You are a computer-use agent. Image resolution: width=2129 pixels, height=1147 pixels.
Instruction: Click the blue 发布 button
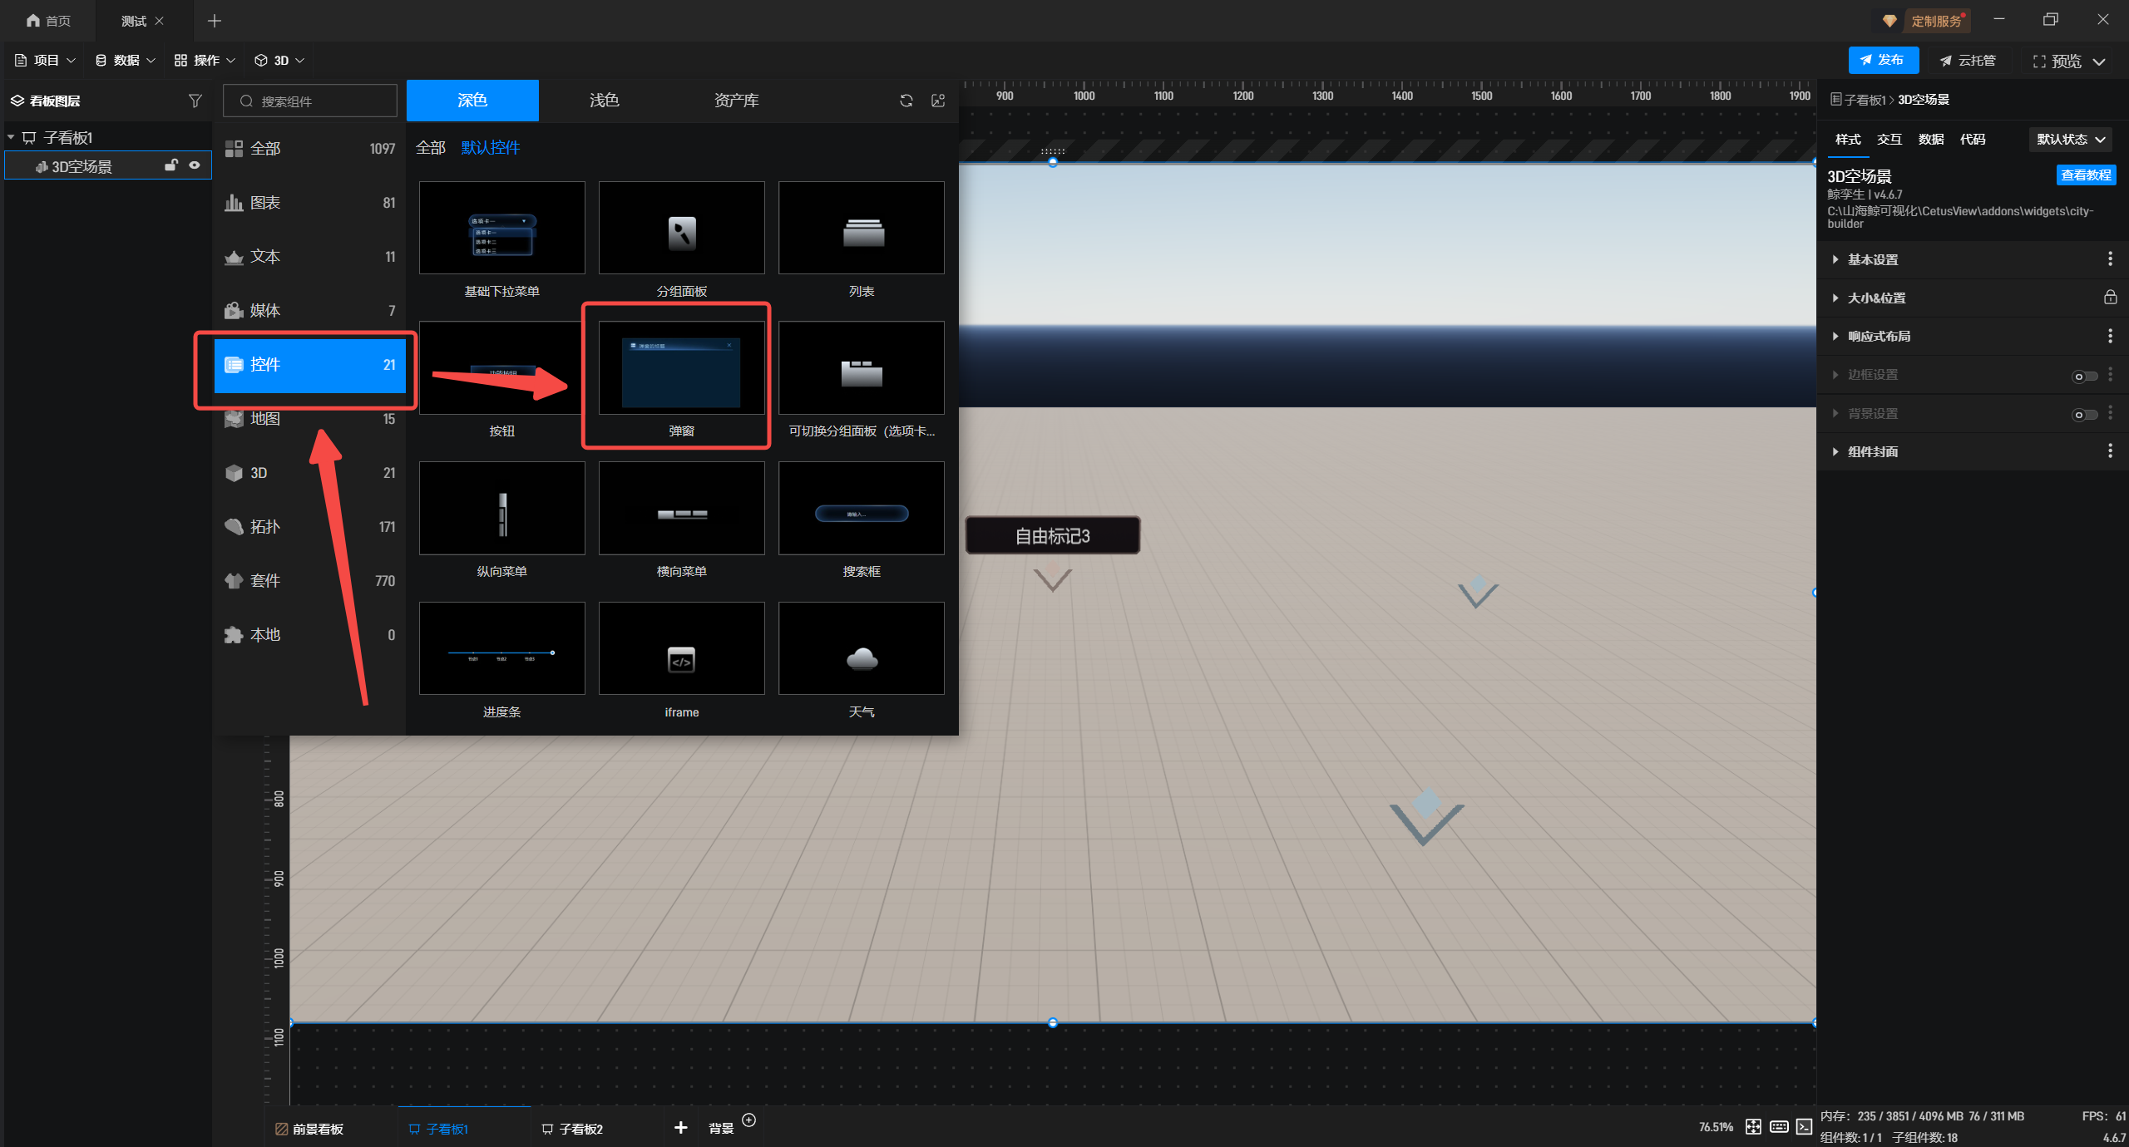pos(1883,60)
